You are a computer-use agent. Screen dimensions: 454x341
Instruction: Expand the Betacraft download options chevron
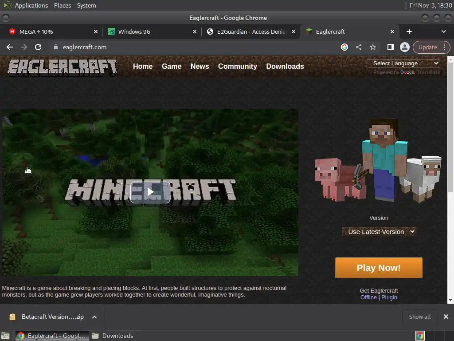(94, 317)
